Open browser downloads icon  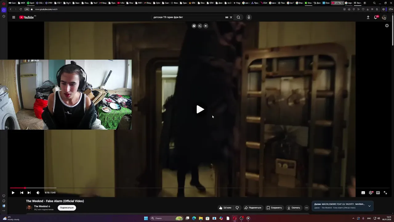tap(368, 9)
